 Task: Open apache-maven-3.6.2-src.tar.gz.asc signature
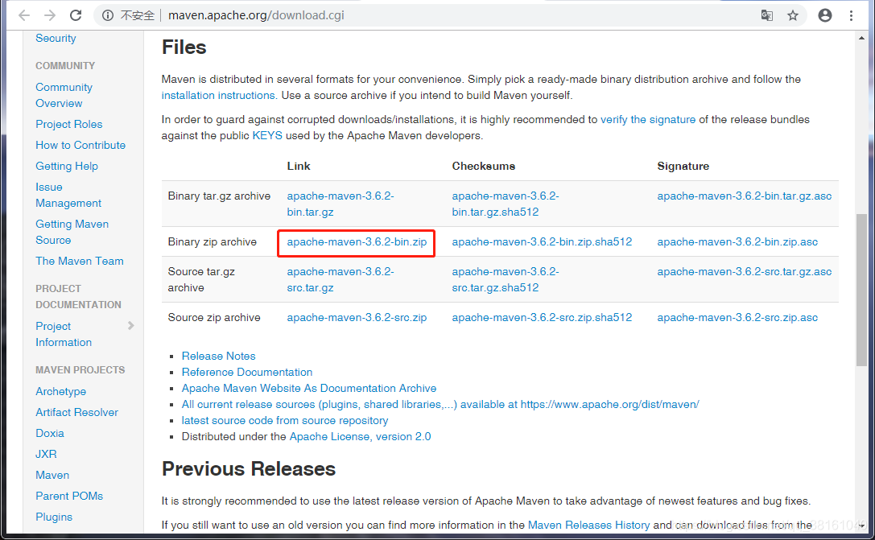[x=745, y=272]
